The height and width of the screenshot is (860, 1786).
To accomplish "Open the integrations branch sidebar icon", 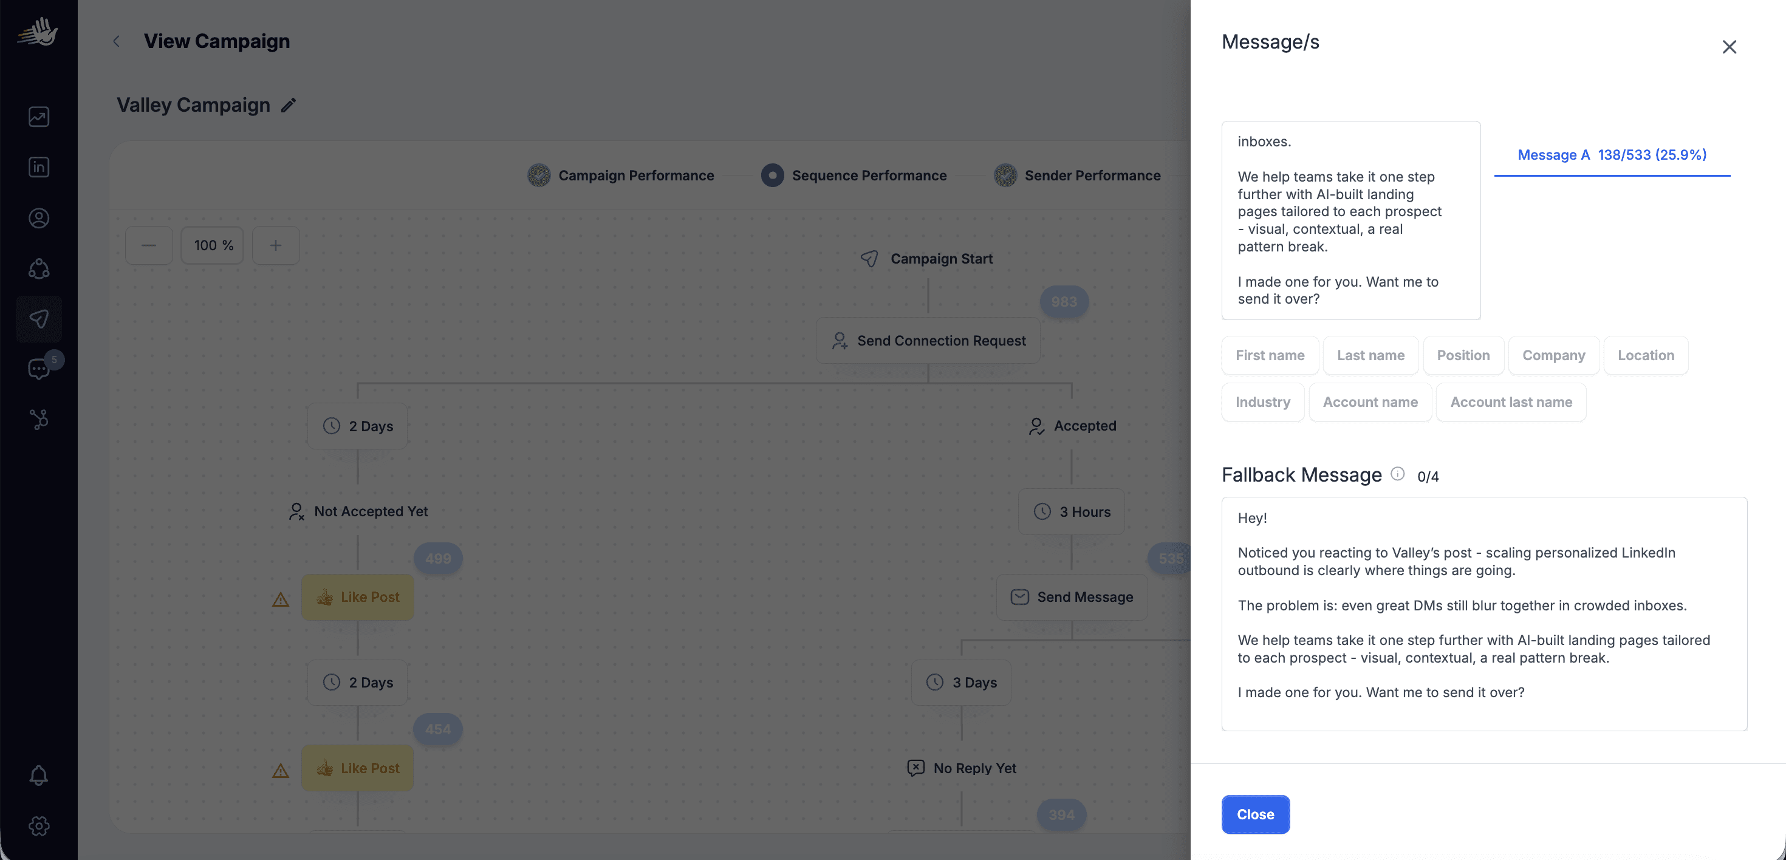I will point(39,419).
